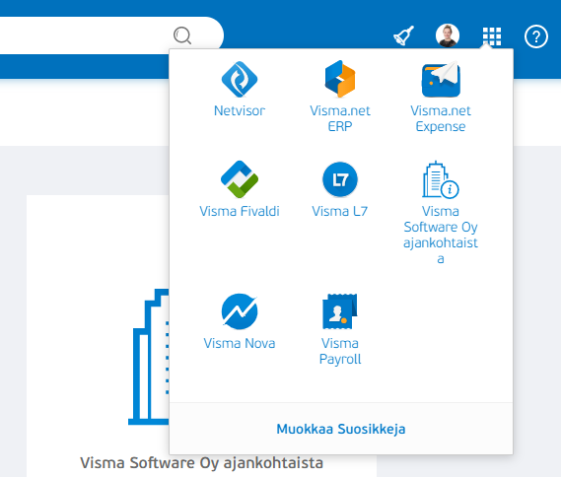Click the Visma.net Expense text label
Image resolution: width=561 pixels, height=477 pixels.
pos(441,118)
